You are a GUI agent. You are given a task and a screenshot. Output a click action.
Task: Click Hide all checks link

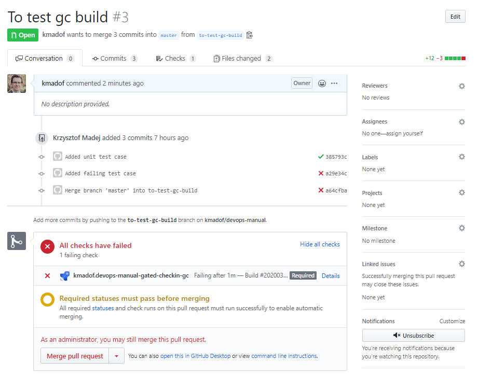point(320,244)
